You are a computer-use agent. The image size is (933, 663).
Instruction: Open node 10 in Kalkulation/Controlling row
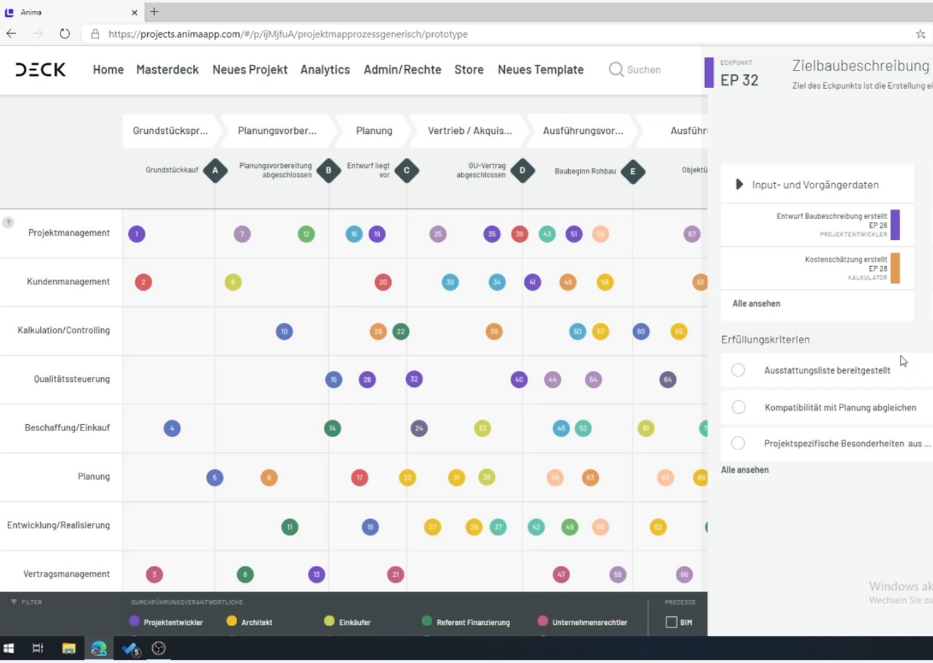coord(284,331)
